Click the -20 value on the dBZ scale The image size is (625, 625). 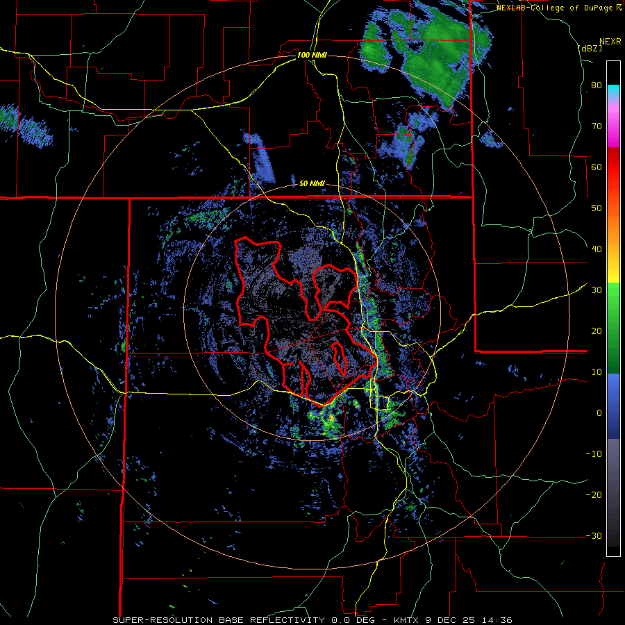594,494
